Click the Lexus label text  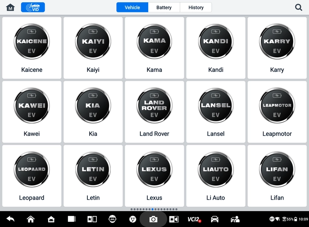coord(154,198)
